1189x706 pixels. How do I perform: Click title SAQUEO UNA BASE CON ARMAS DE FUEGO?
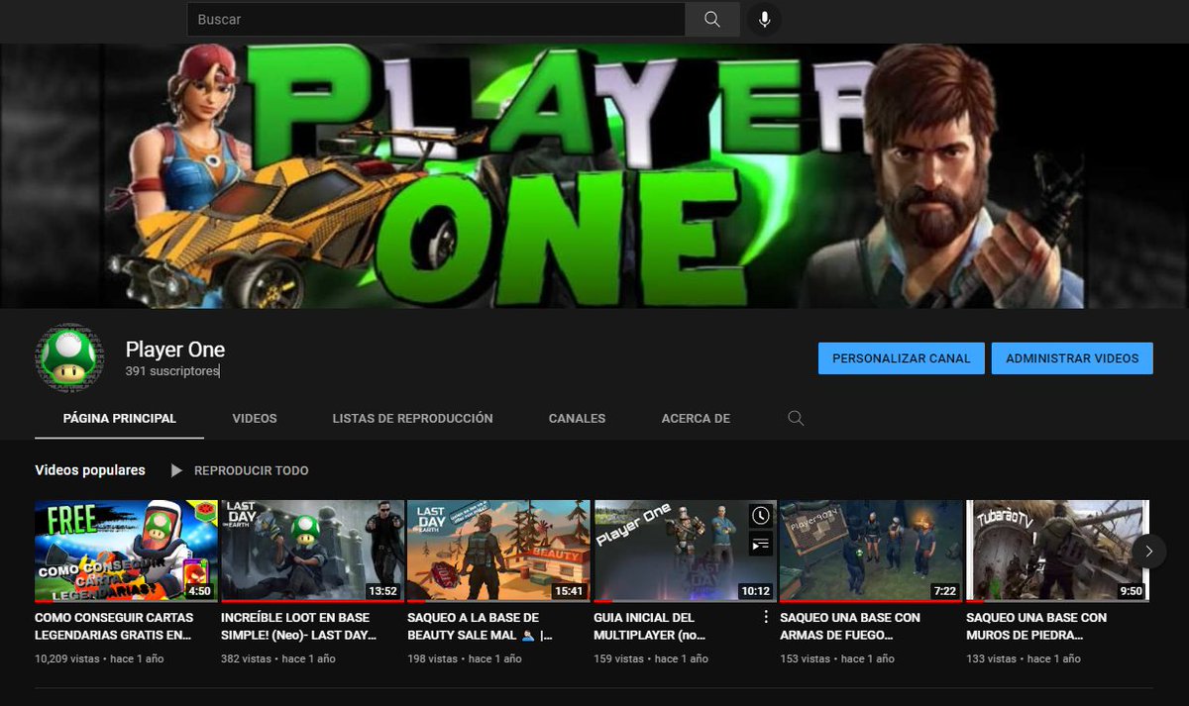click(x=851, y=626)
